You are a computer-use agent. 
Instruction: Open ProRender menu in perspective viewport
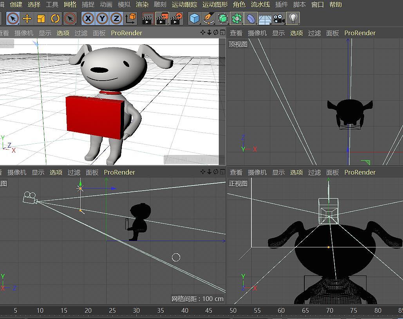[x=127, y=33]
